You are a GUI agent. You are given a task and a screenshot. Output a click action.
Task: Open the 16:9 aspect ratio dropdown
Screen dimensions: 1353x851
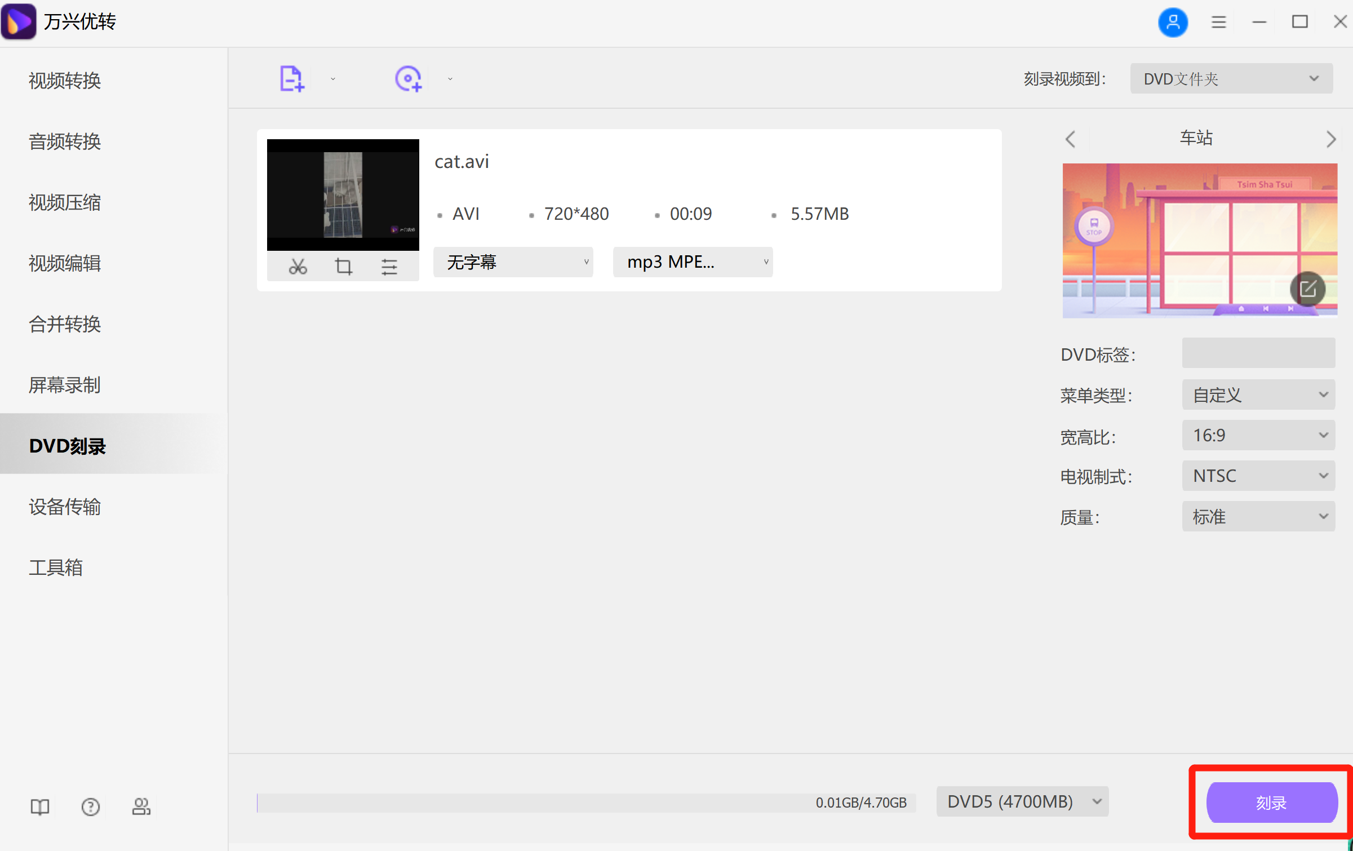(1258, 436)
